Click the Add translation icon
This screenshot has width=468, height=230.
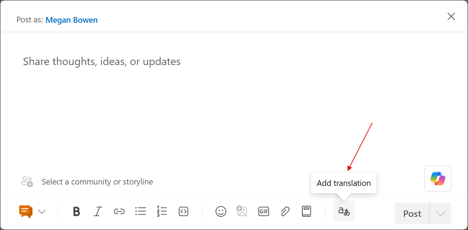pos(344,211)
